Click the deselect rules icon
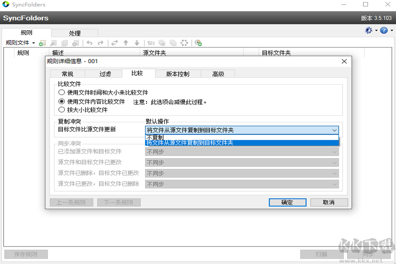 coord(173,43)
